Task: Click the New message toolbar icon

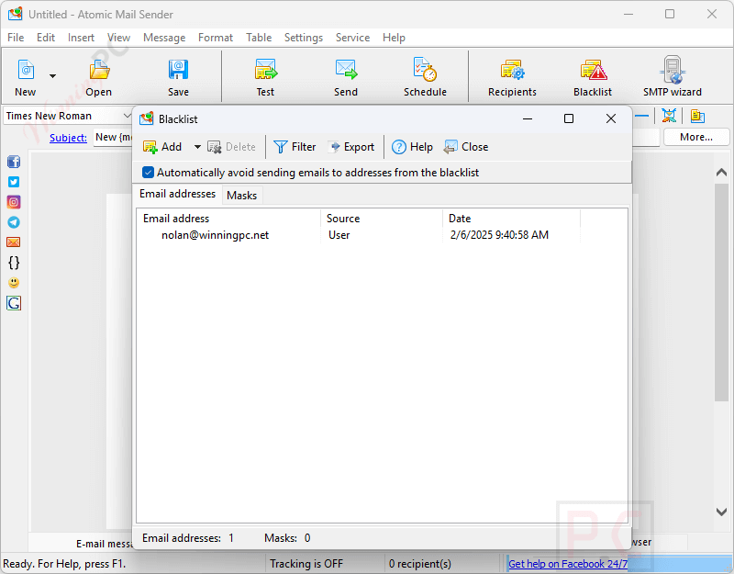Action: click(26, 77)
